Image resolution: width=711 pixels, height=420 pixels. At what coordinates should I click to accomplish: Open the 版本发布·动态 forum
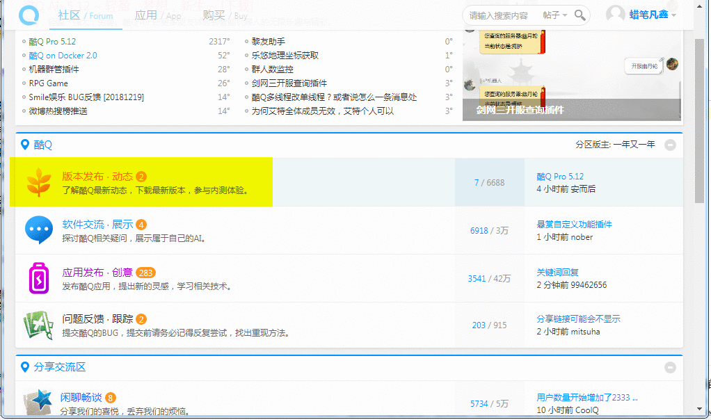[97, 176]
